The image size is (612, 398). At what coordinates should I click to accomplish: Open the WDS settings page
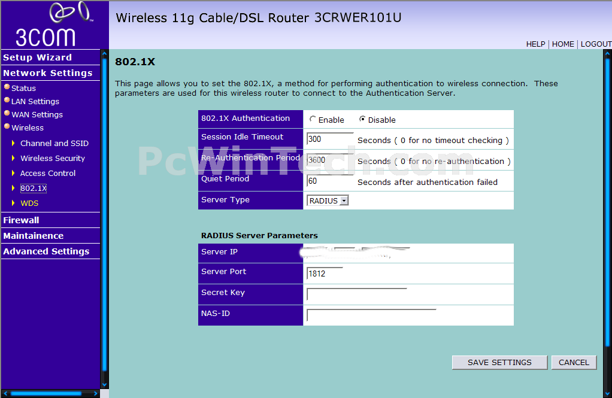pos(29,203)
